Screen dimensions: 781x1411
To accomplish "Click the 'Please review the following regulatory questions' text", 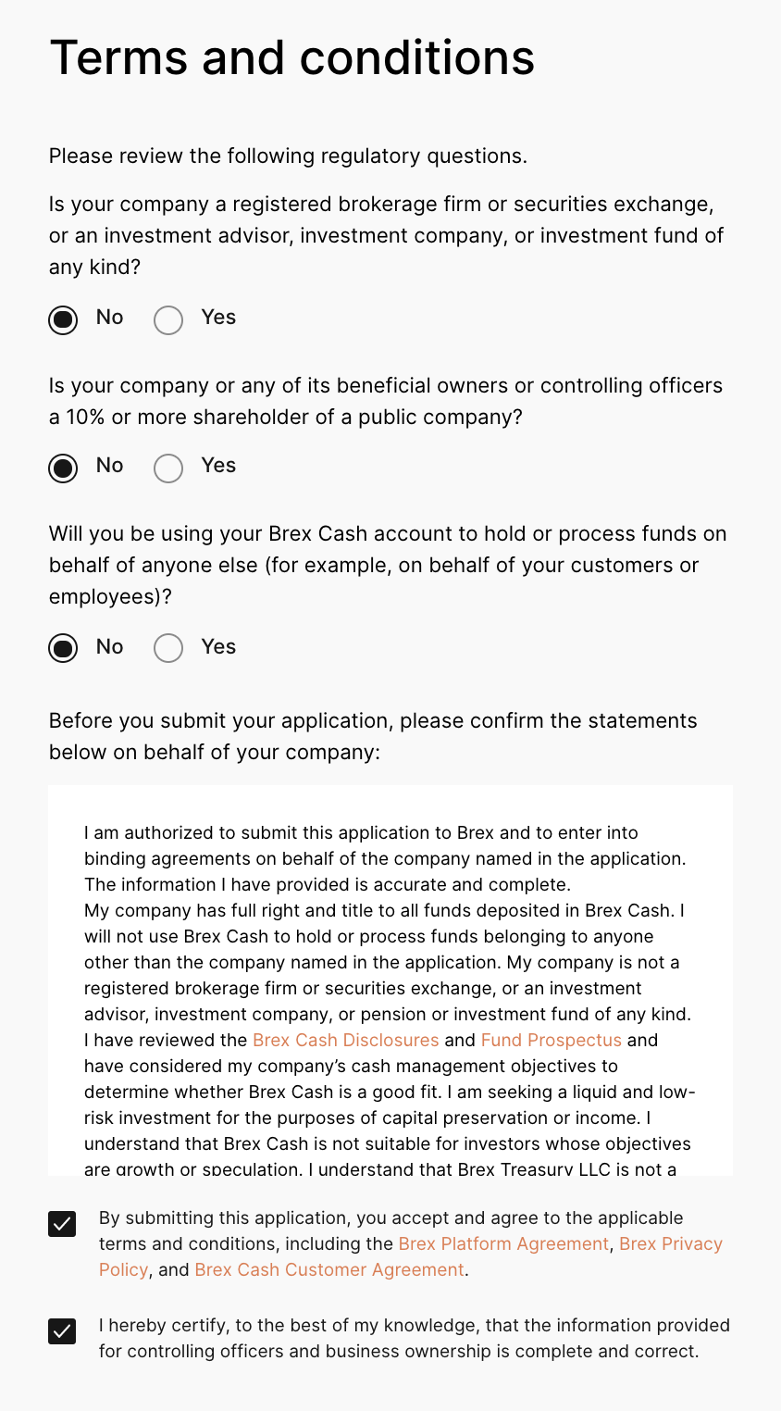I will 288,156.
